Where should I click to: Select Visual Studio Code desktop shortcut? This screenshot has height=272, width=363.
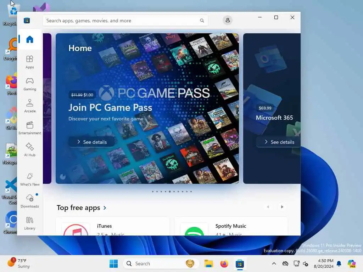[10, 191]
